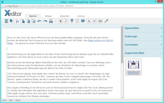Collapse the Zugeordnete Bilder panel
Viewport: 164px width, 103px height.
pos(143,53)
